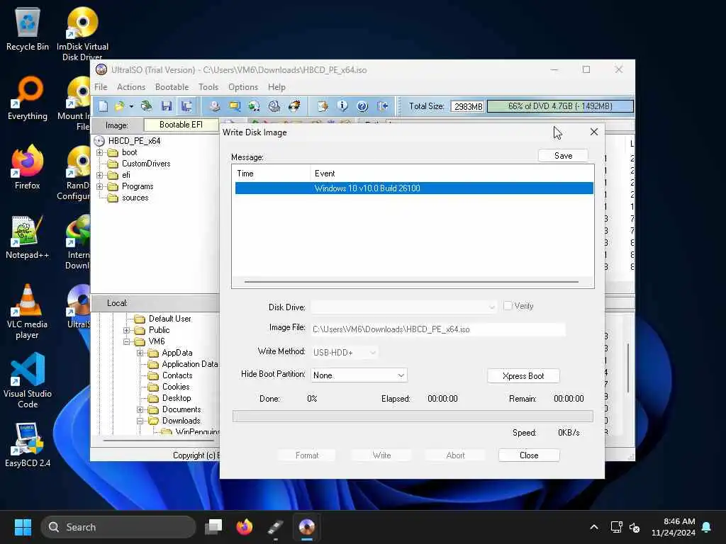Viewport: 726px width, 544px height.
Task: Open the VLC media player desktop icon
Action: [28, 312]
